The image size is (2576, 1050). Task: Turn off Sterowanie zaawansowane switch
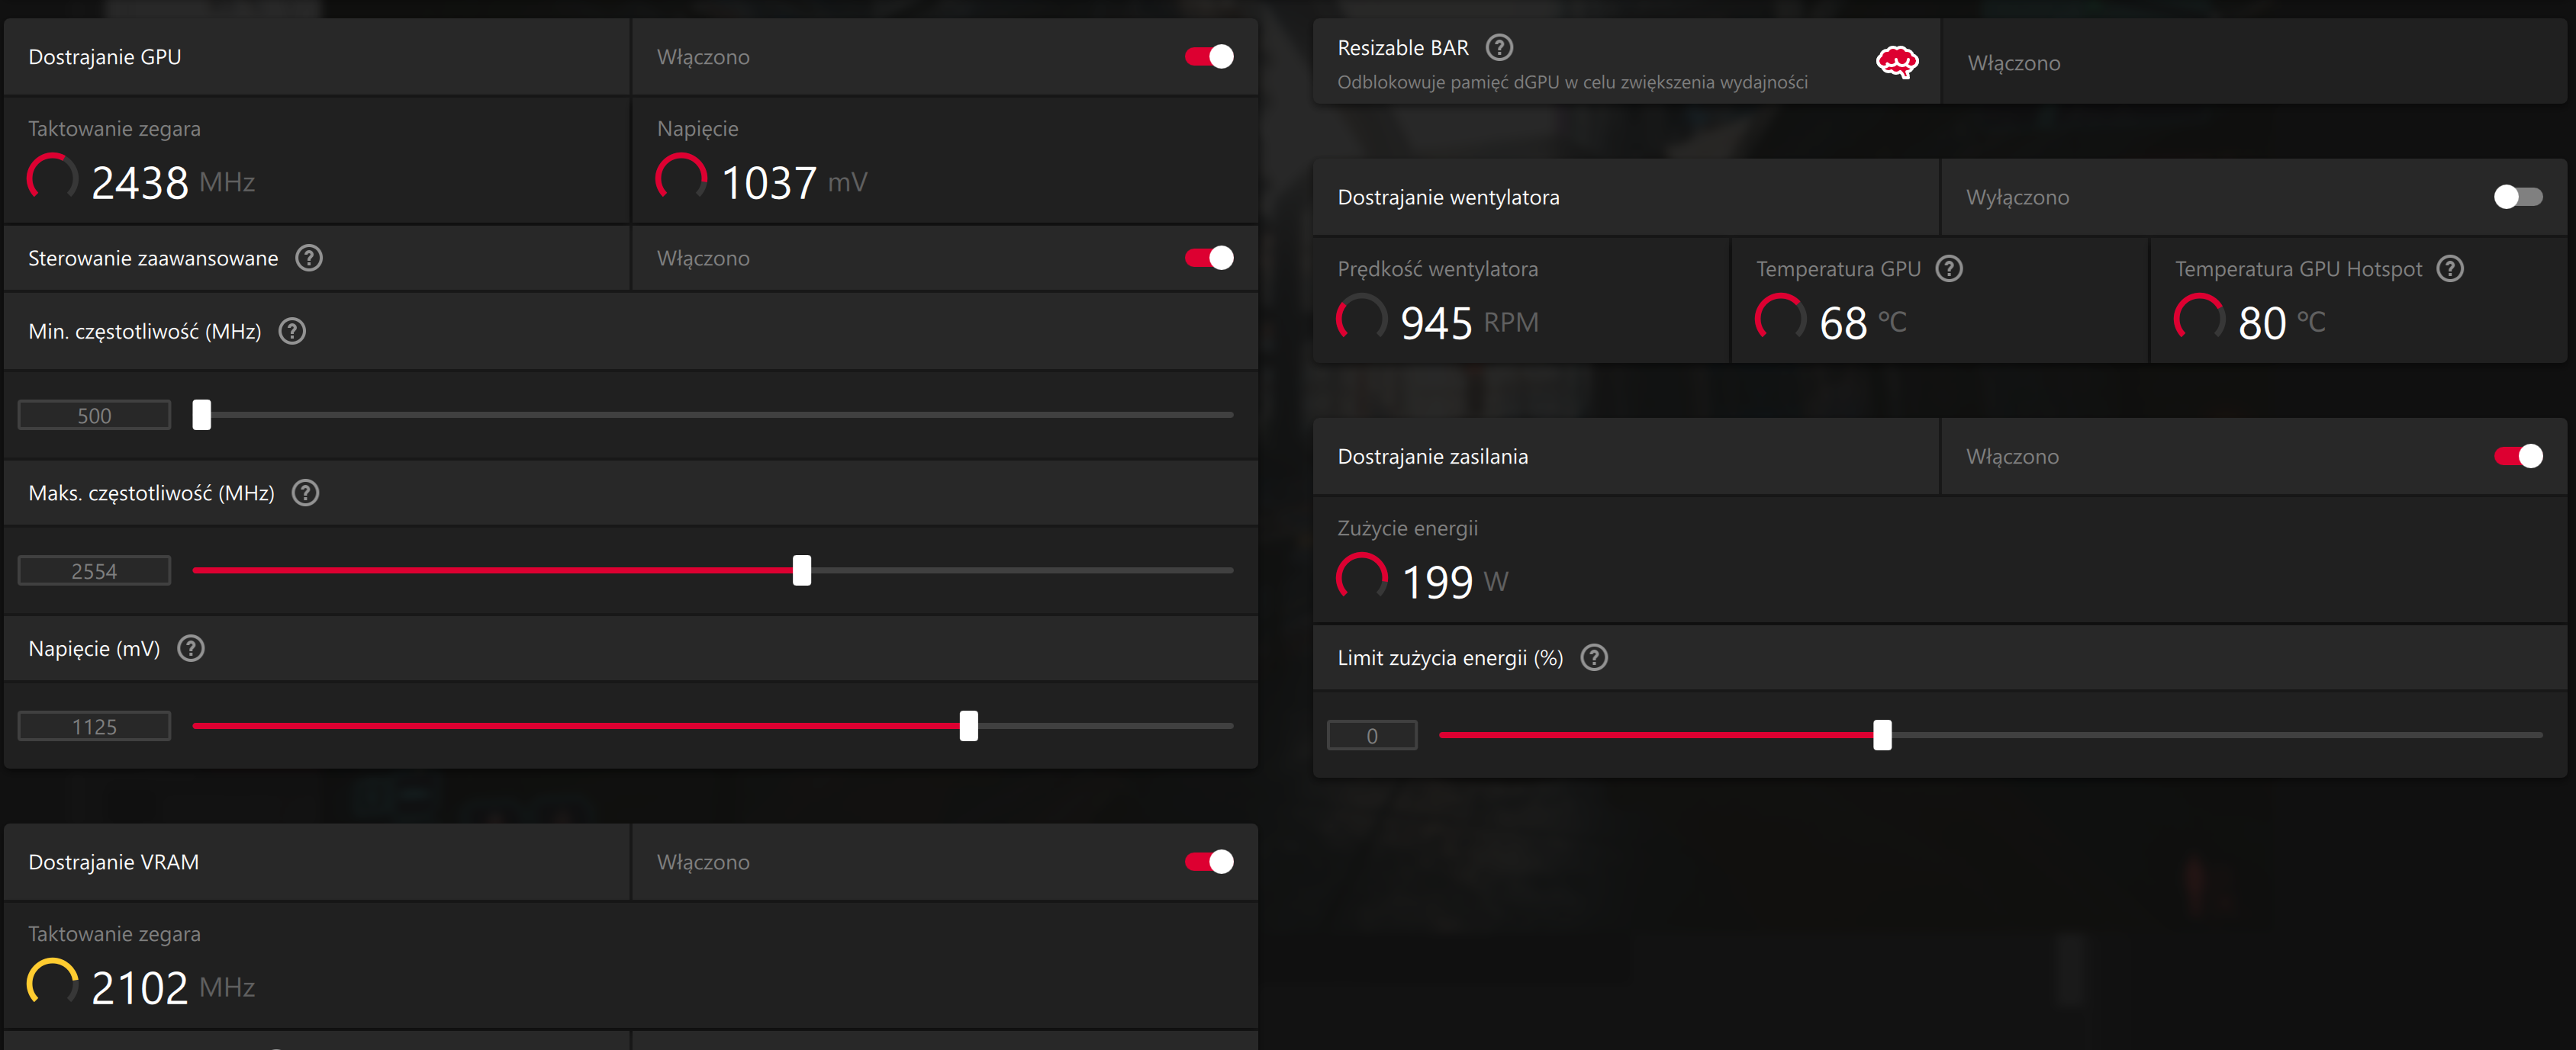tap(1209, 258)
